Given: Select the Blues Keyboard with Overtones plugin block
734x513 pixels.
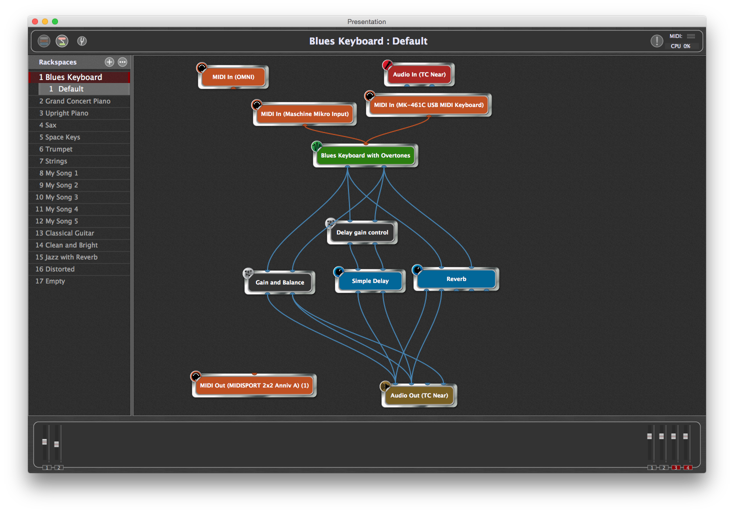Looking at the screenshot, I should [x=365, y=155].
